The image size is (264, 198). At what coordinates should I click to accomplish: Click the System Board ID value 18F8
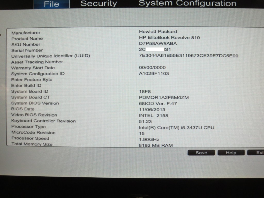click(145, 91)
